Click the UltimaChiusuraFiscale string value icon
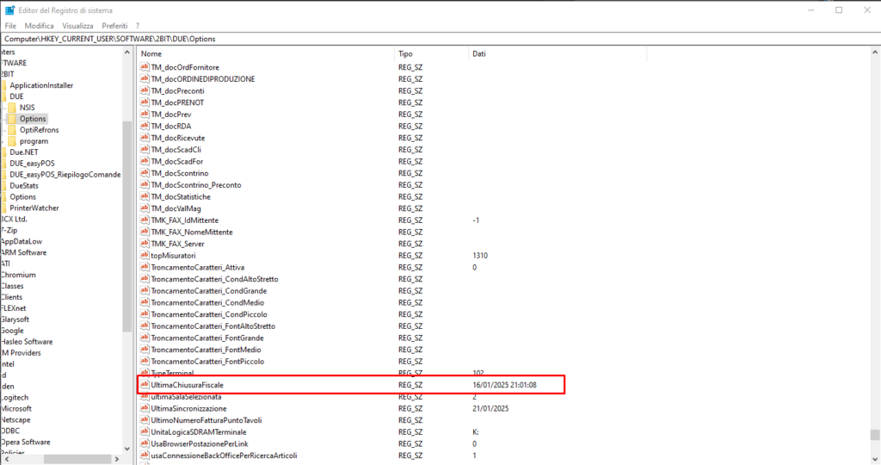 (x=145, y=385)
